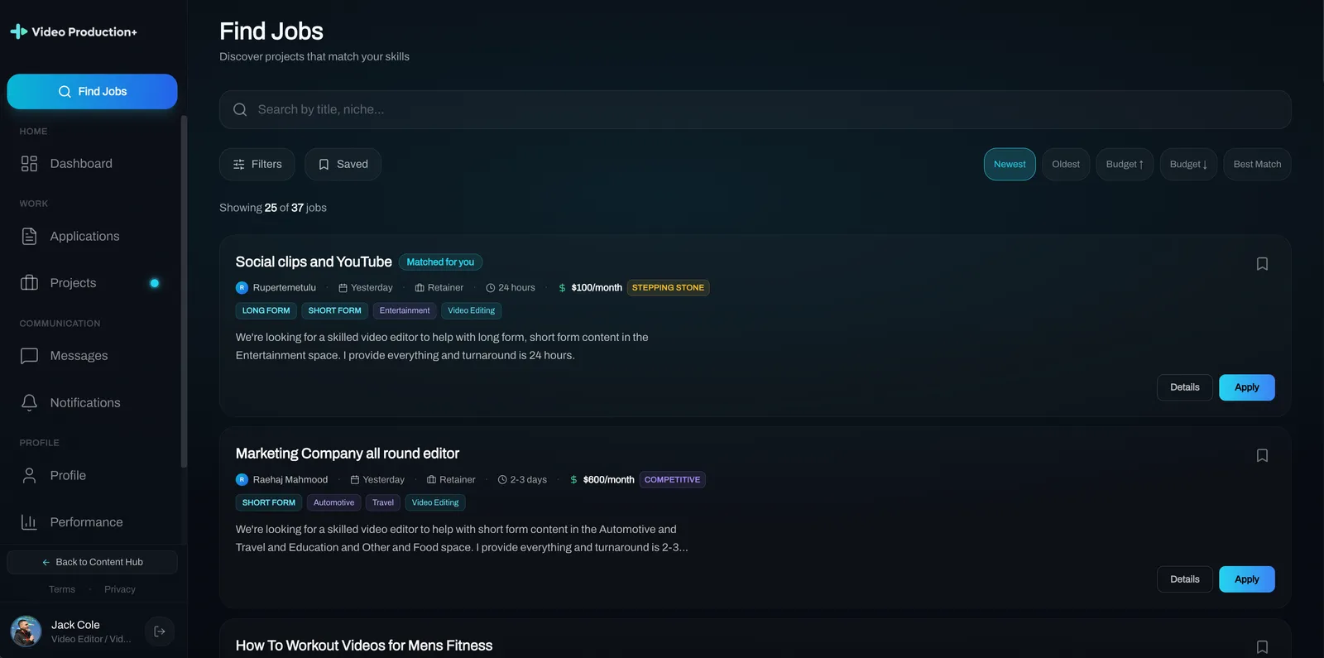Click Jack Cole's avatar picture
The width and height of the screenshot is (1324, 658).
[x=26, y=632]
